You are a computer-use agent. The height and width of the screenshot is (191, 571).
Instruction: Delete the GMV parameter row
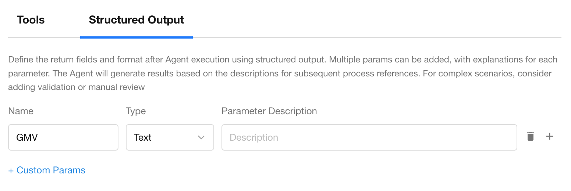(x=530, y=137)
